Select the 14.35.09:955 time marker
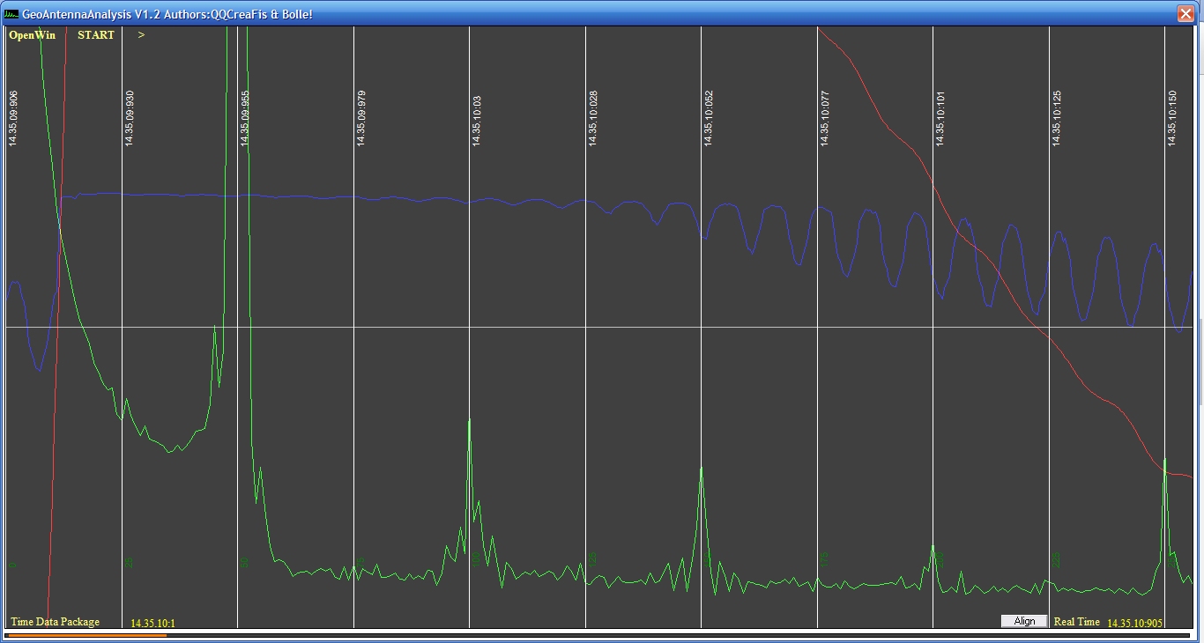Viewport: 1204px width, 643px height. (x=245, y=118)
